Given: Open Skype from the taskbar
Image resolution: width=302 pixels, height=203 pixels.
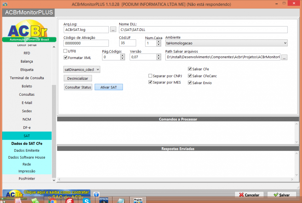Looking at the screenshot, I should pos(86,201).
